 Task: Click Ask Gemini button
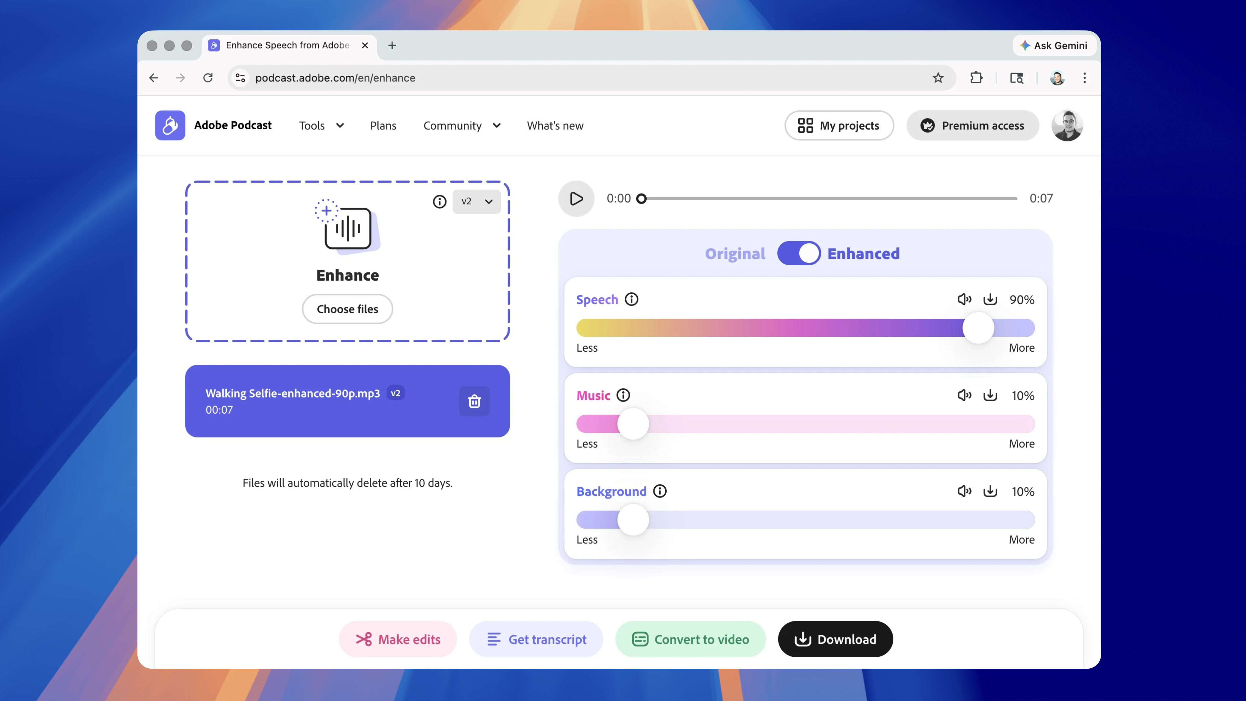click(1054, 45)
